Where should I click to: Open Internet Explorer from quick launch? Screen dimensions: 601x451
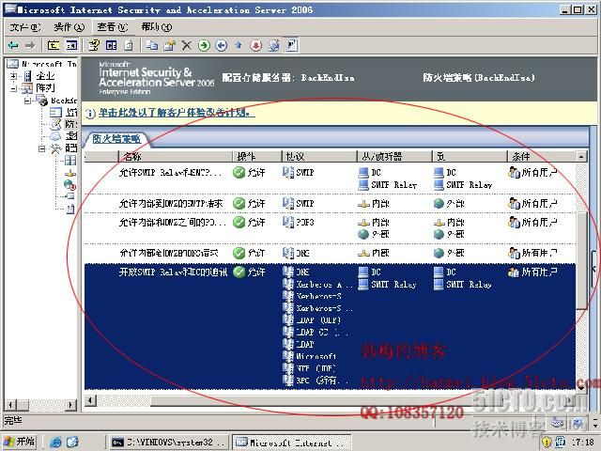[x=55, y=443]
